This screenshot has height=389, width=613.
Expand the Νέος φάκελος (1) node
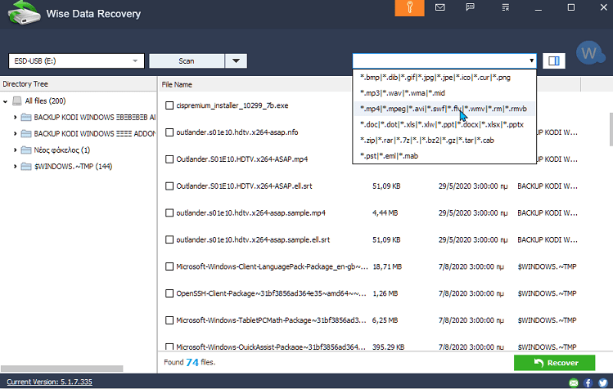[15, 150]
